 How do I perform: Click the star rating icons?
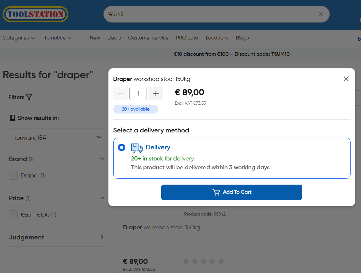(203, 261)
